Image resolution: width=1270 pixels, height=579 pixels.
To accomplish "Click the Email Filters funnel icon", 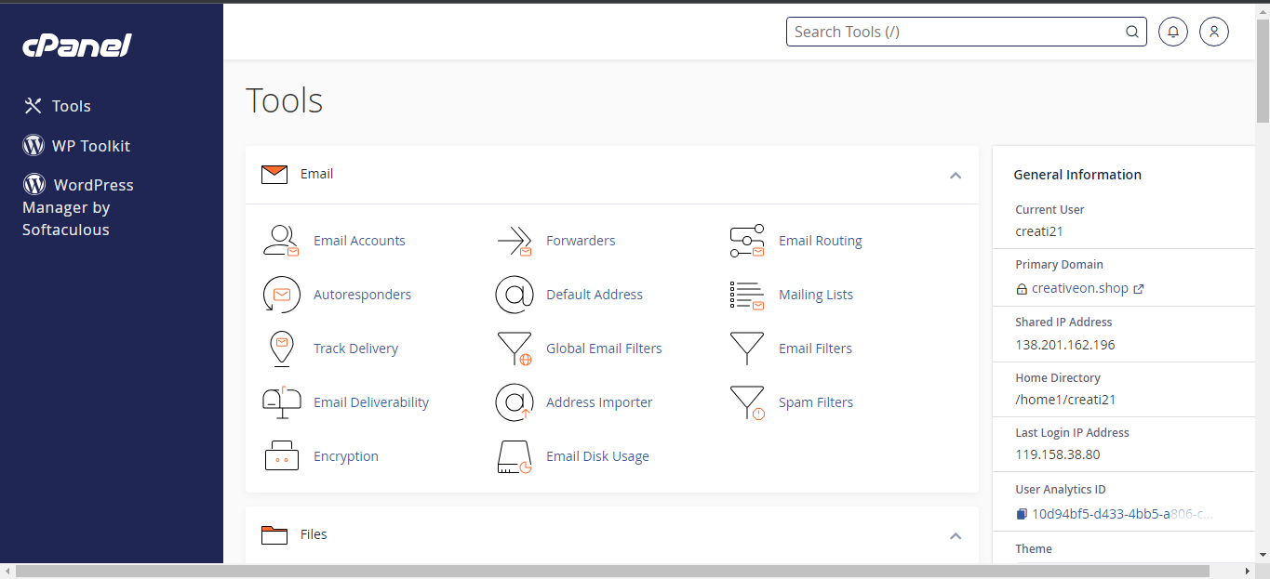I will click(x=746, y=349).
